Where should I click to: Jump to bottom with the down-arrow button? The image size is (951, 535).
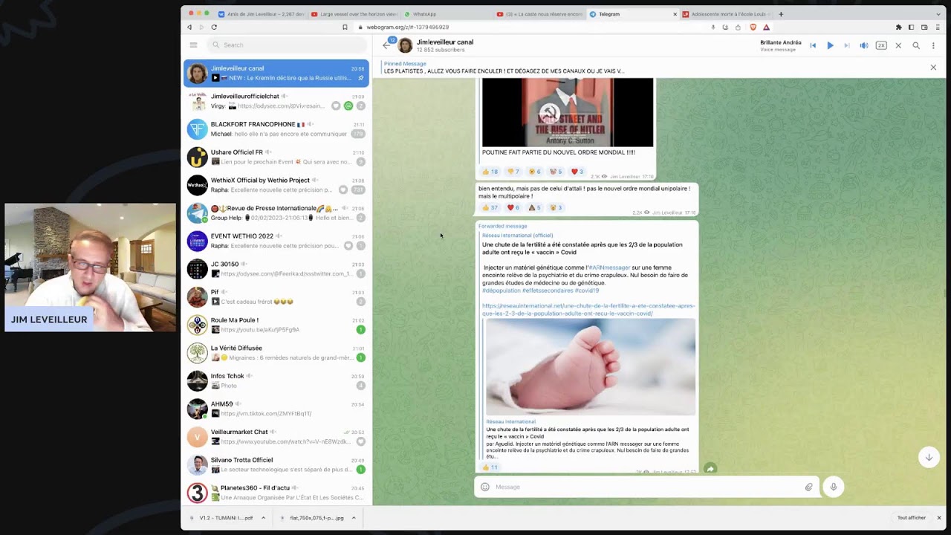pyautogui.click(x=929, y=457)
